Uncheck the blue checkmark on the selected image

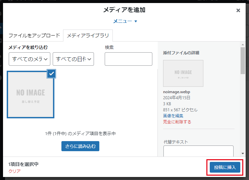tap(51, 74)
